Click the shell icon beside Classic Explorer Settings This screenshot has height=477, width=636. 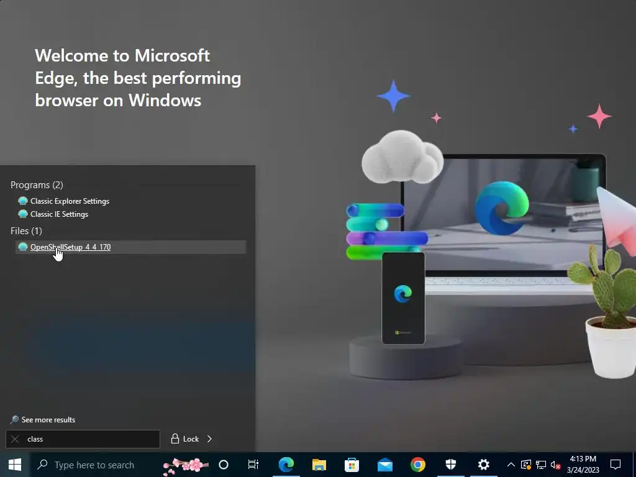tap(23, 201)
